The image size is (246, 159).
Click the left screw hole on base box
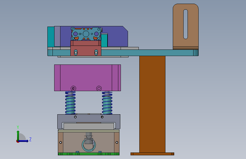(60, 142)
